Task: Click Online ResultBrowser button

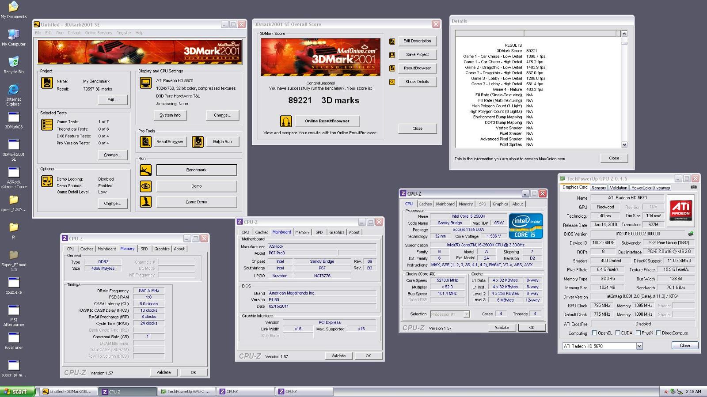Action: point(327,121)
